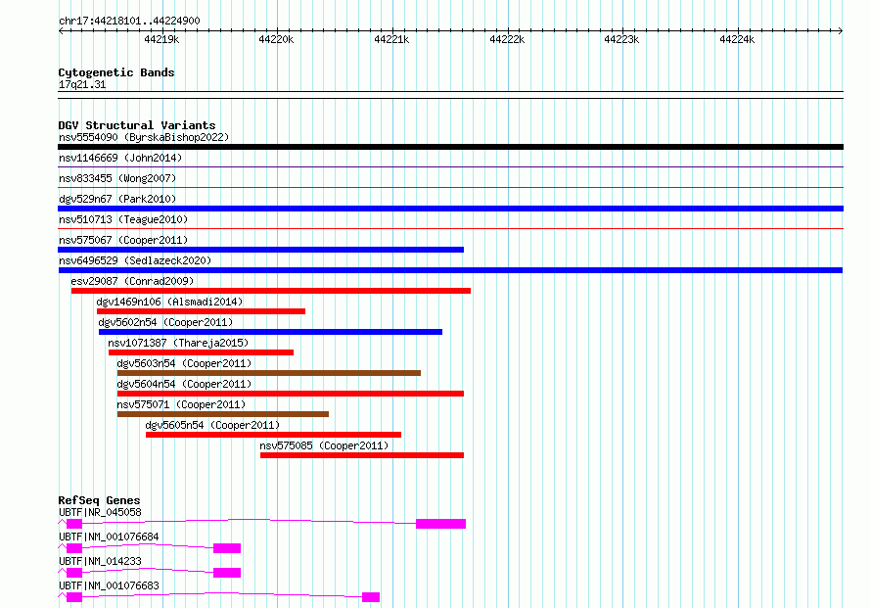Select the first exon of UBTF|NM_001076683
The height and width of the screenshot is (608, 871).
click(x=74, y=597)
